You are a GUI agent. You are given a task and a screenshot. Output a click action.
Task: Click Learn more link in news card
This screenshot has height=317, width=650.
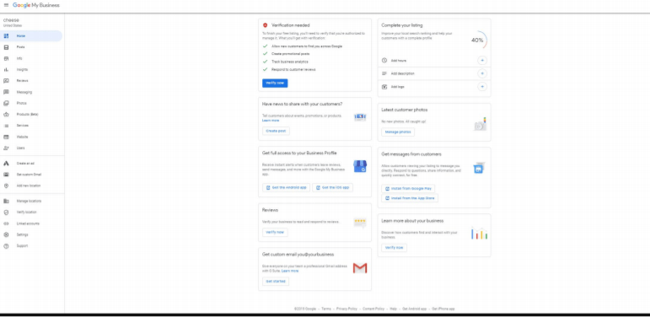coord(271,121)
